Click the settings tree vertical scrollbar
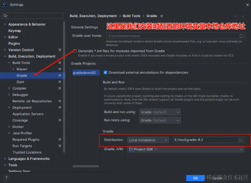The width and height of the screenshot is (251, 183). click(64, 87)
